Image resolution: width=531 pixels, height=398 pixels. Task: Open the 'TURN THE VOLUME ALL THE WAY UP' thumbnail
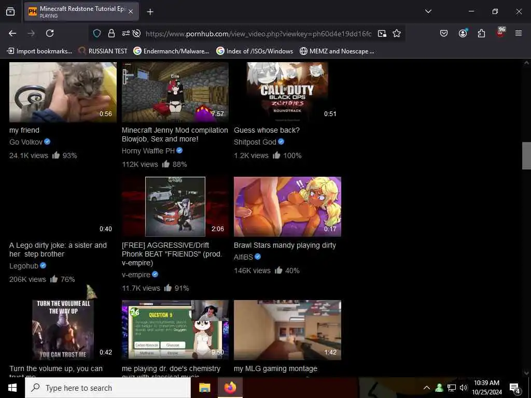[63, 330]
